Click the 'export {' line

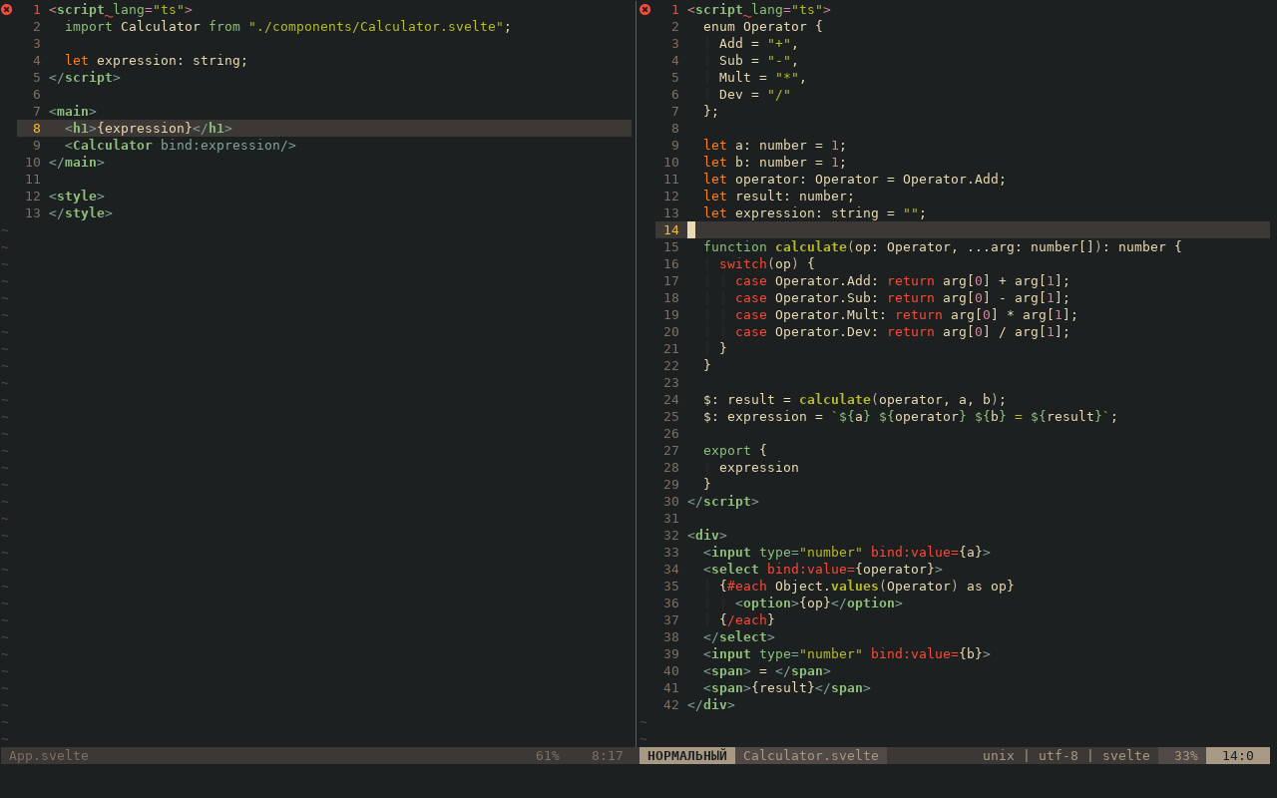click(735, 450)
